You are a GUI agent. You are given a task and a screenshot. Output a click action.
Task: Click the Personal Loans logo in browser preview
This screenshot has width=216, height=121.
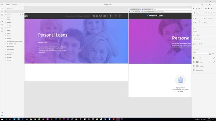tap(155, 15)
